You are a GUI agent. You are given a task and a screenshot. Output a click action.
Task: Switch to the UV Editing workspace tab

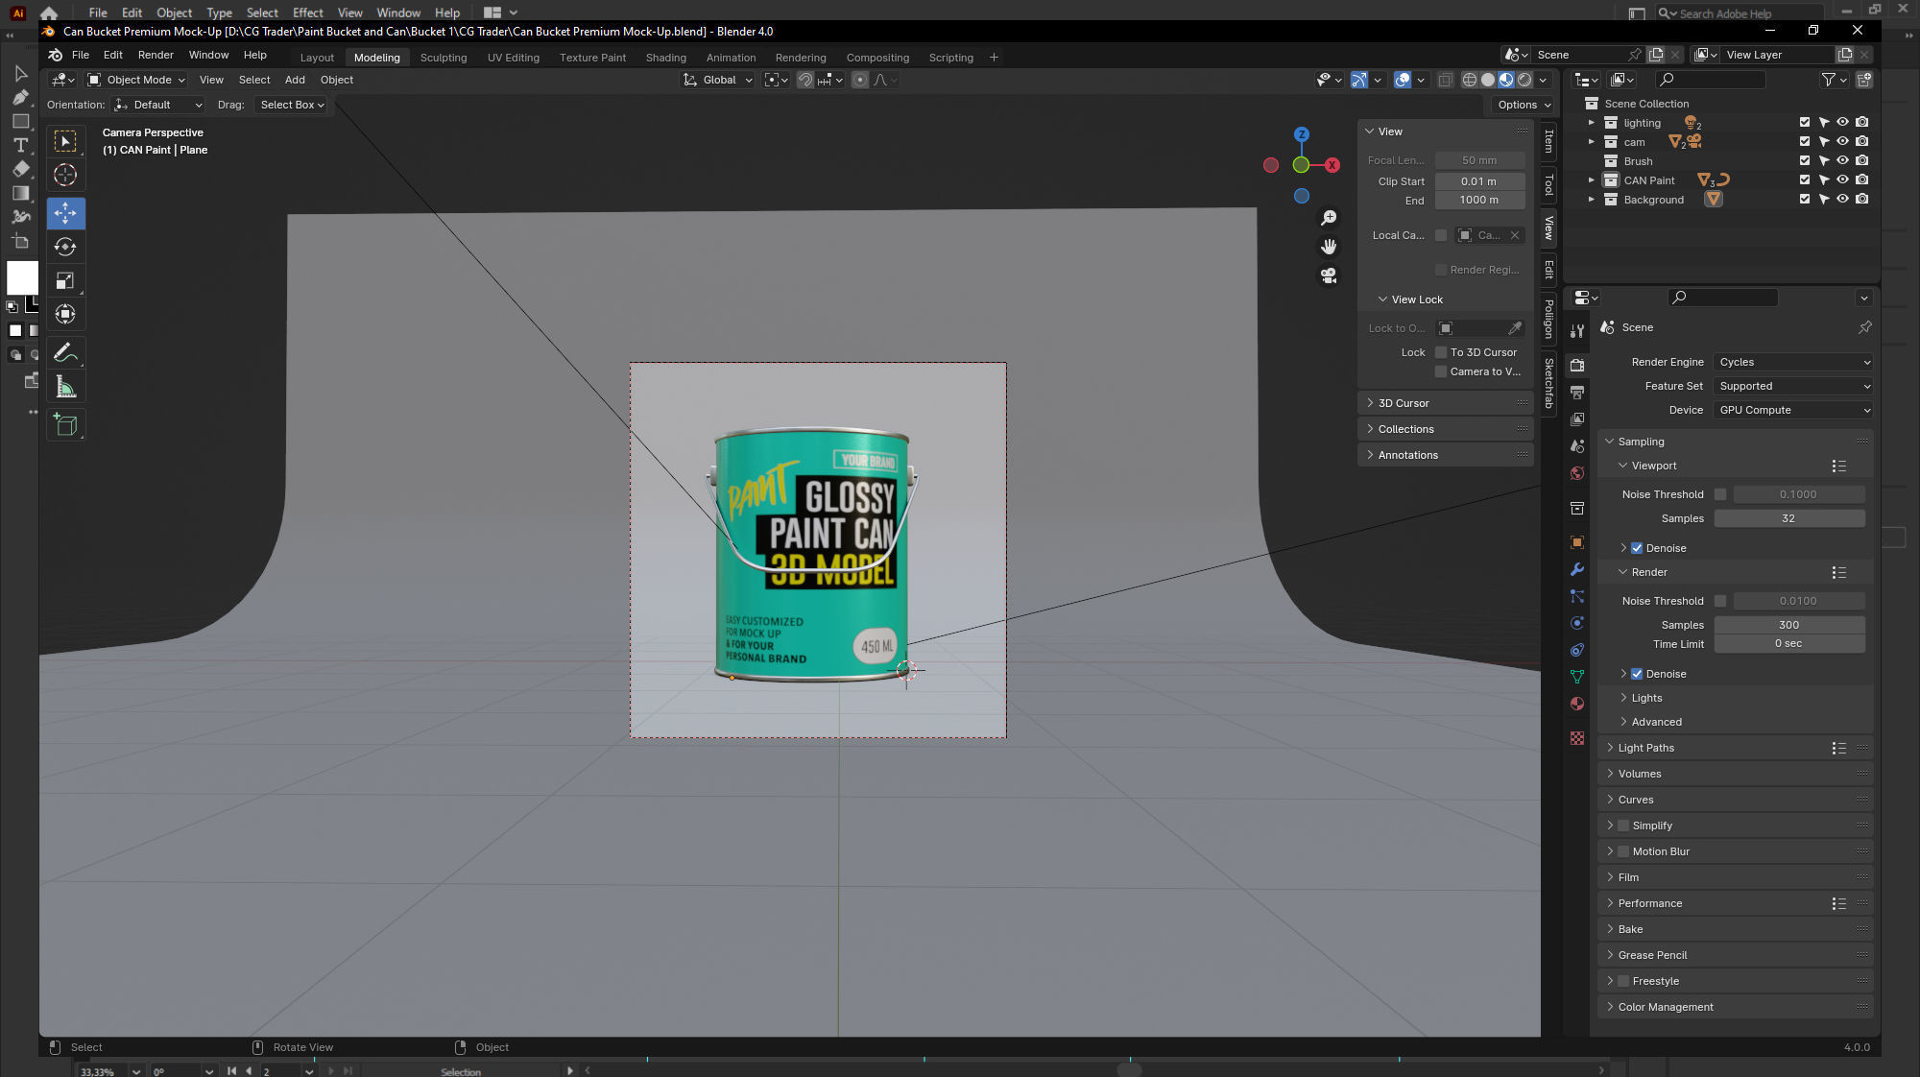coord(513,58)
